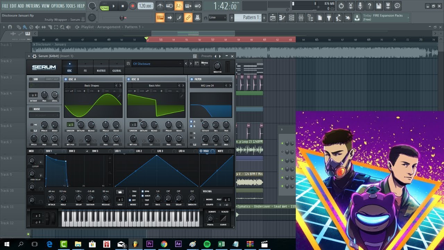
Task: Open Google Chrome from taskbar
Action: pyautogui.click(x=164, y=244)
